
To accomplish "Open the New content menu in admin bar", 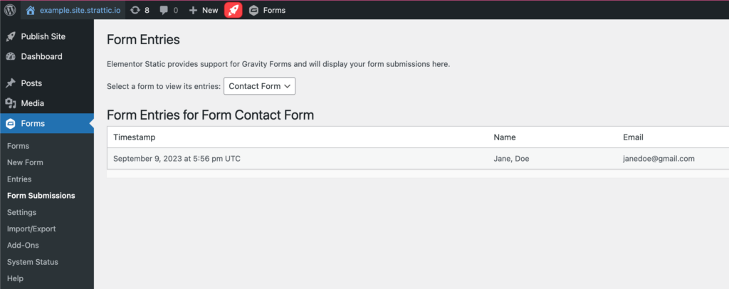I will (x=204, y=10).
